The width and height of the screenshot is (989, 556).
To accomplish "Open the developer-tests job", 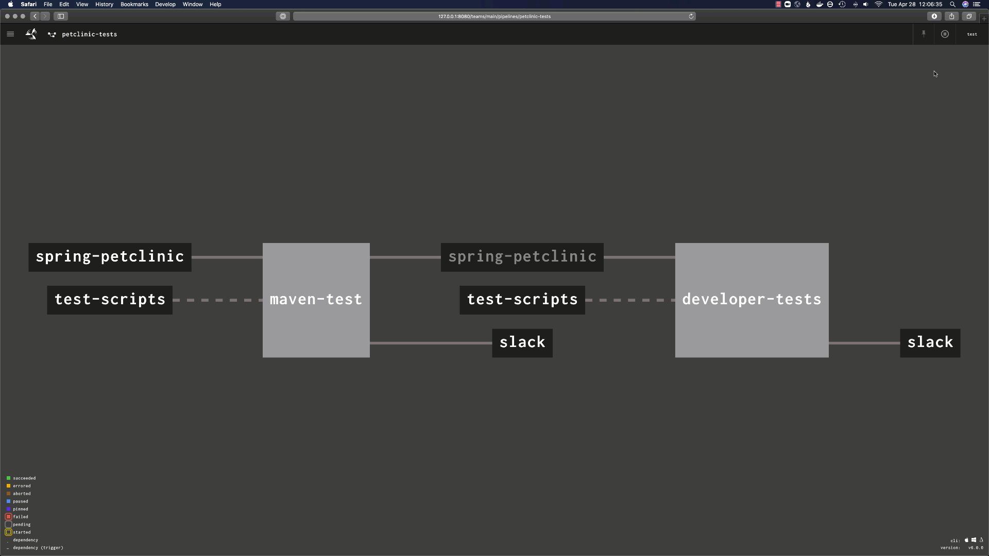I will (752, 300).
